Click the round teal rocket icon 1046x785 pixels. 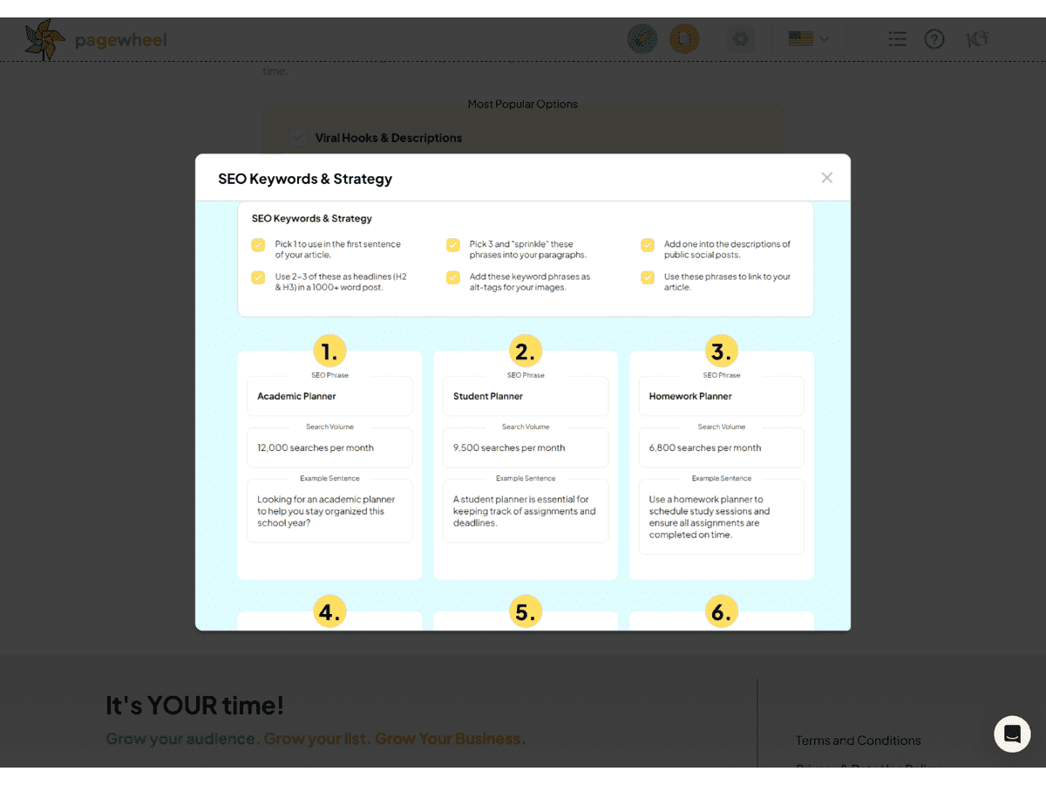tap(642, 38)
